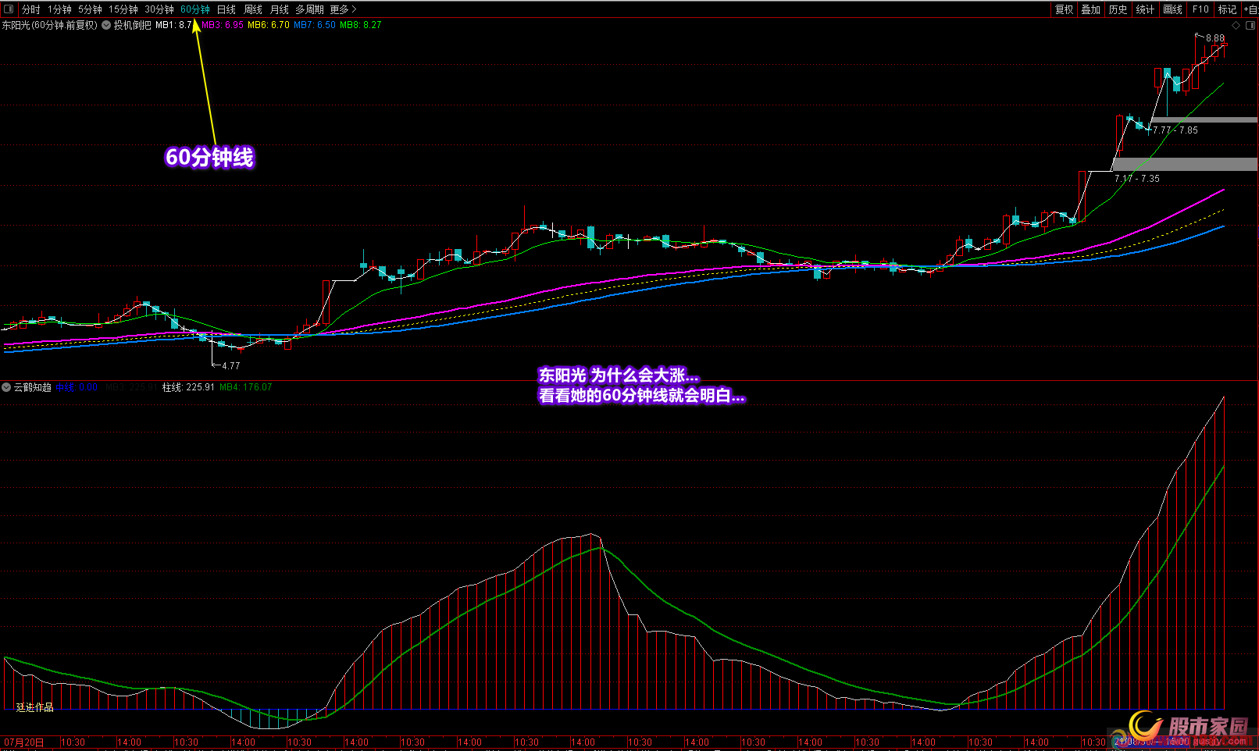
Task: Toggle 复权 price adjustment
Action: 1064,9
